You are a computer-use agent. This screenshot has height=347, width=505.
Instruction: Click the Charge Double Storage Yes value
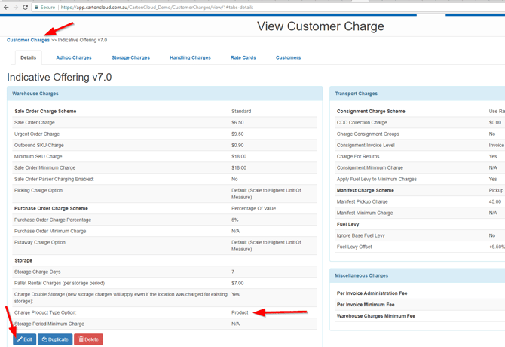coord(235,294)
